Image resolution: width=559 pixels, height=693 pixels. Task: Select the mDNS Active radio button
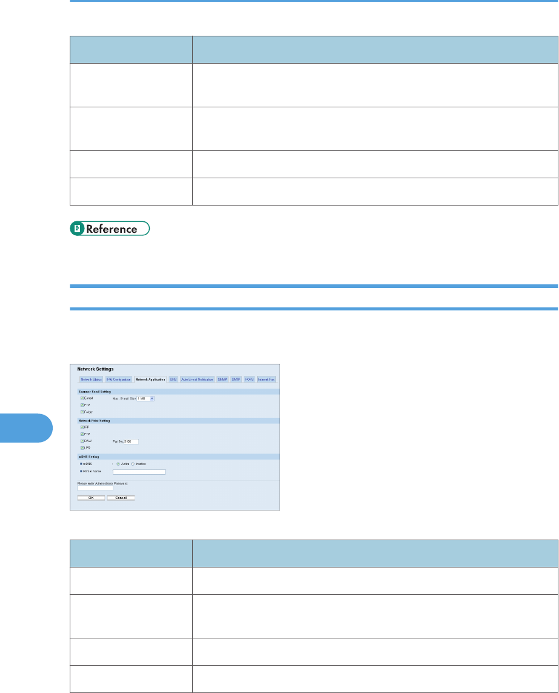(118, 464)
